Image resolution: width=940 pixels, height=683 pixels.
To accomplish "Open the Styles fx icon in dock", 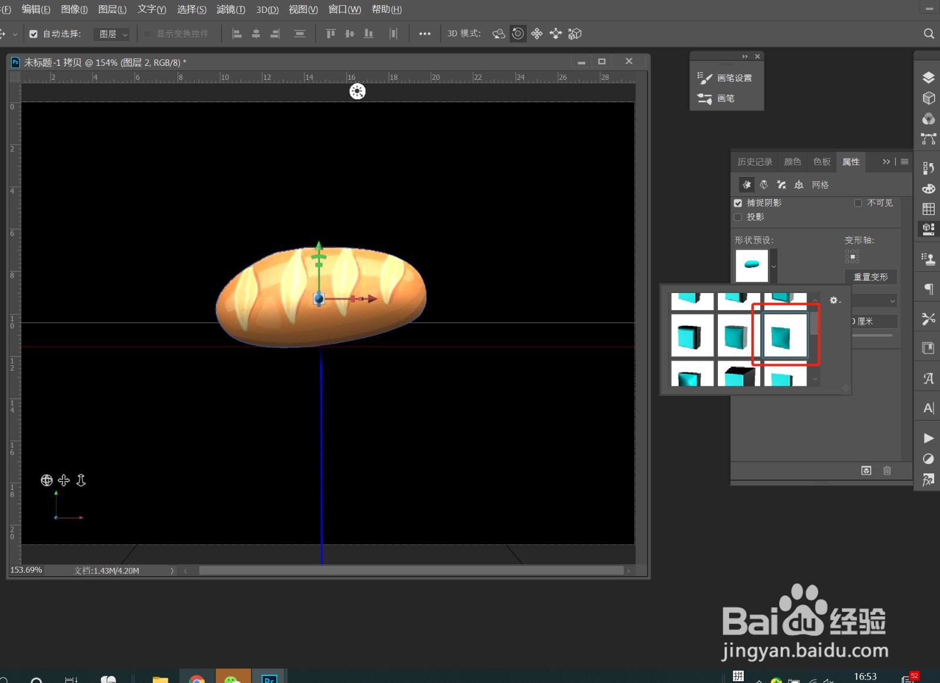I will [x=928, y=479].
